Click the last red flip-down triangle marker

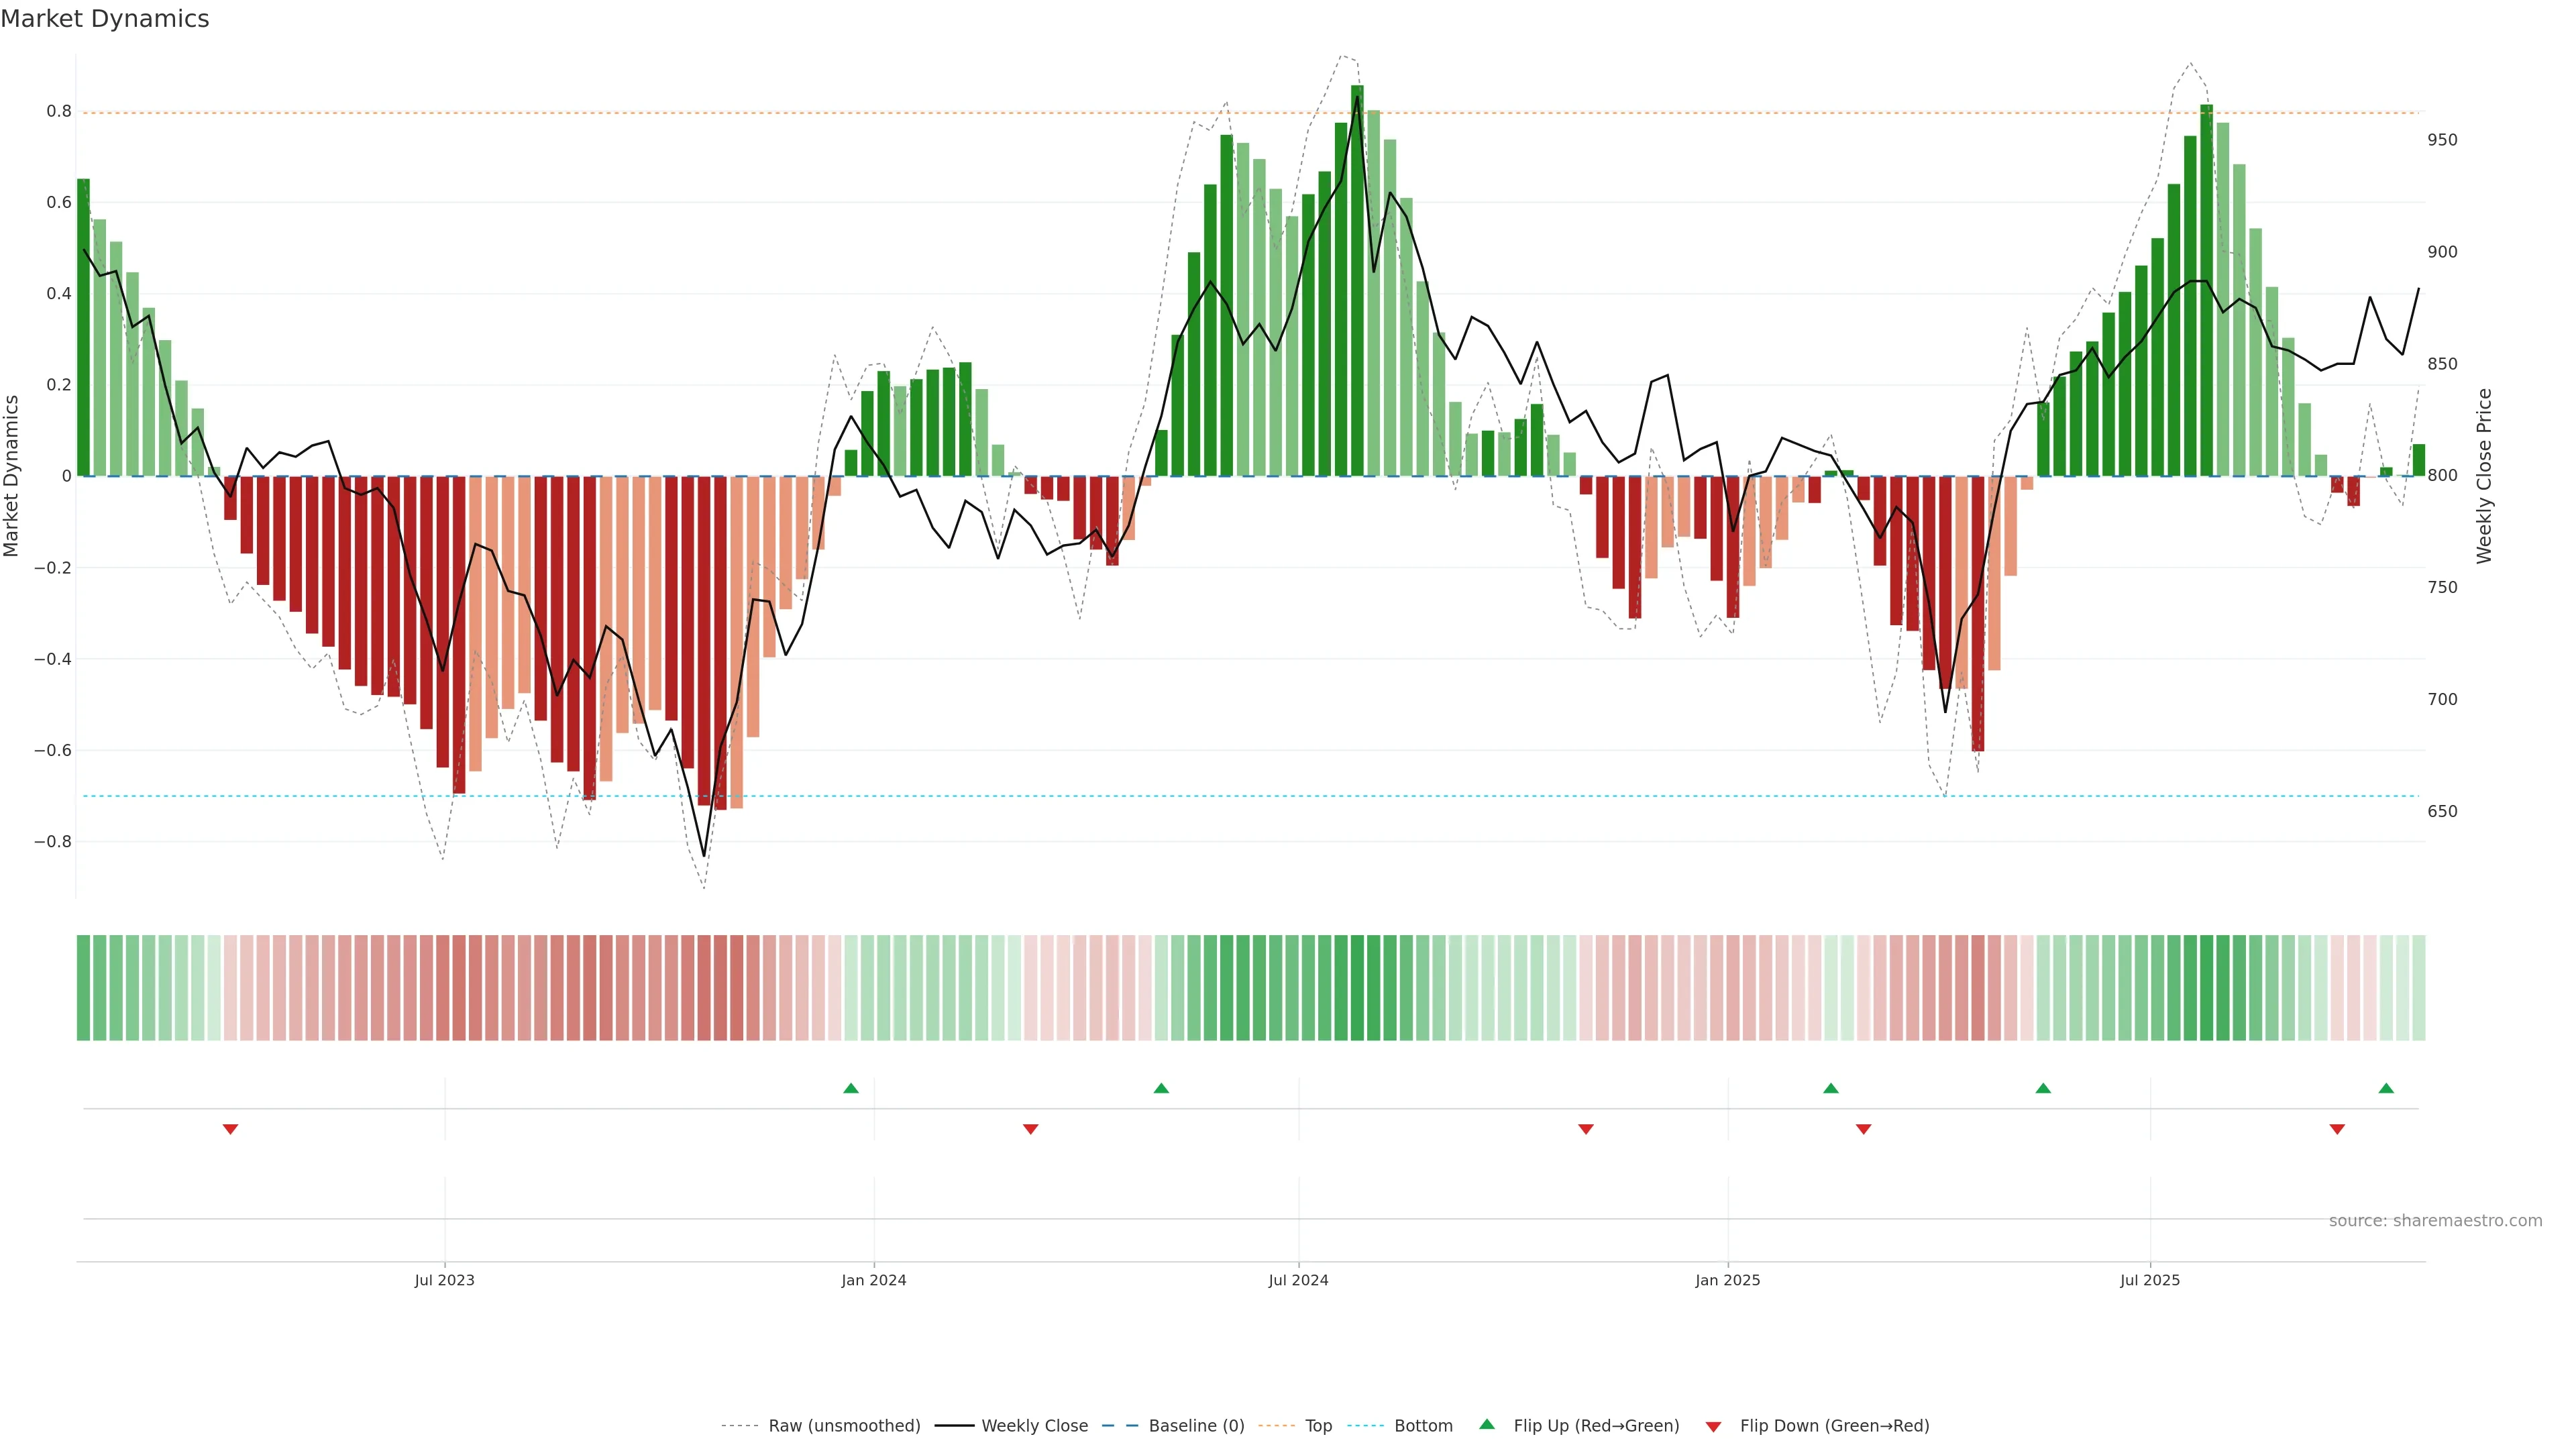point(2337,1129)
